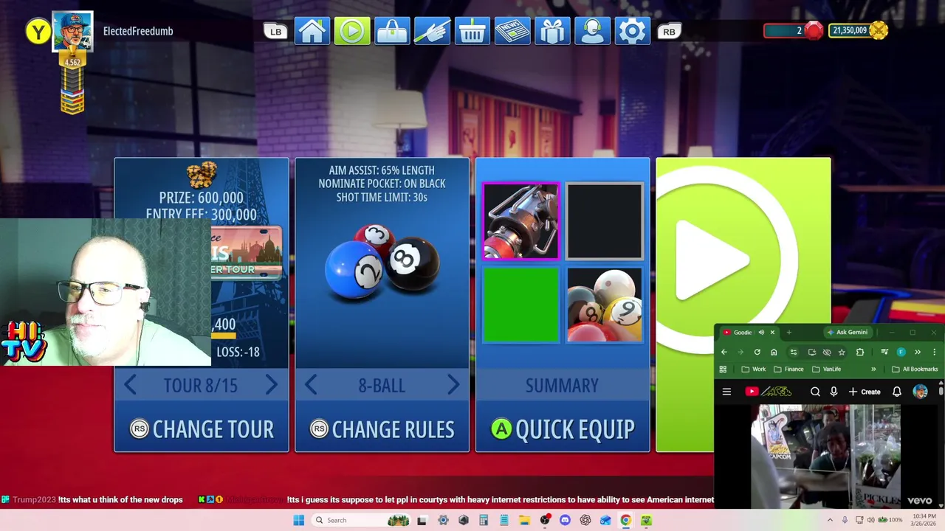The width and height of the screenshot is (945, 531).
Task: Click the 8-ball rules balls image
Action: point(382,263)
